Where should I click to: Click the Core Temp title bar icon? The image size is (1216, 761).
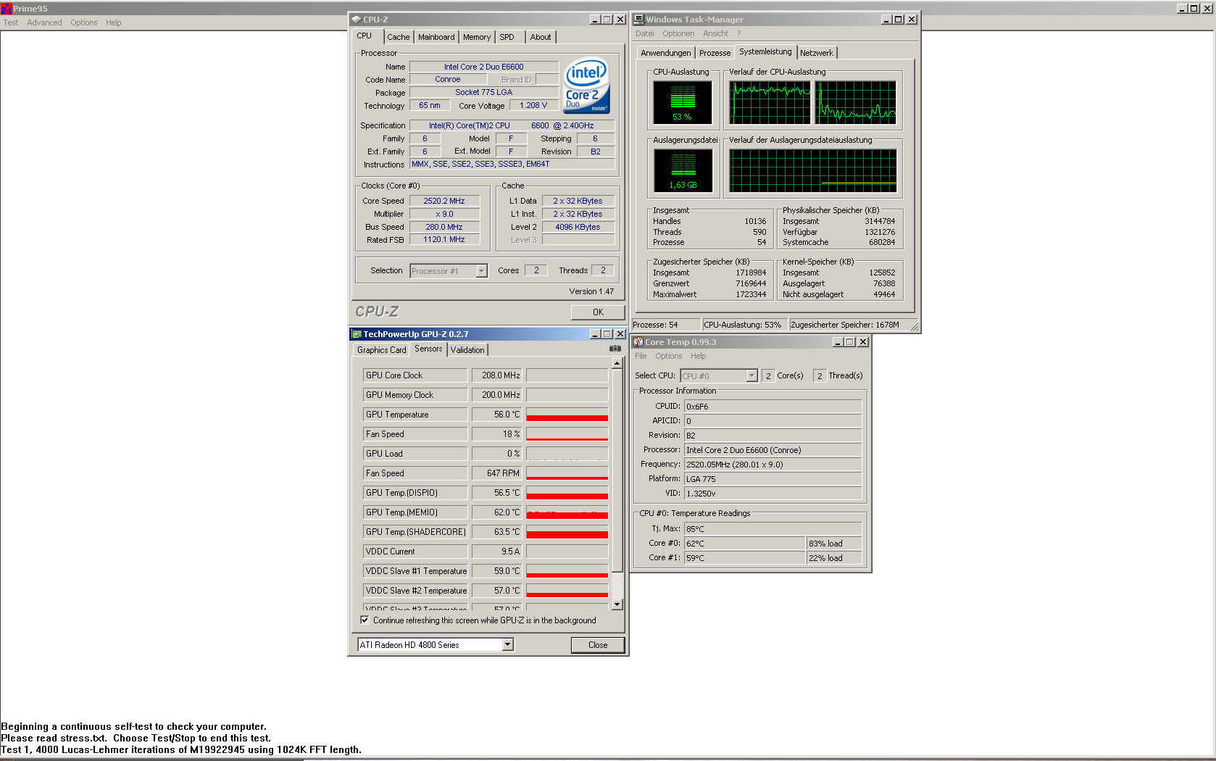tap(638, 342)
